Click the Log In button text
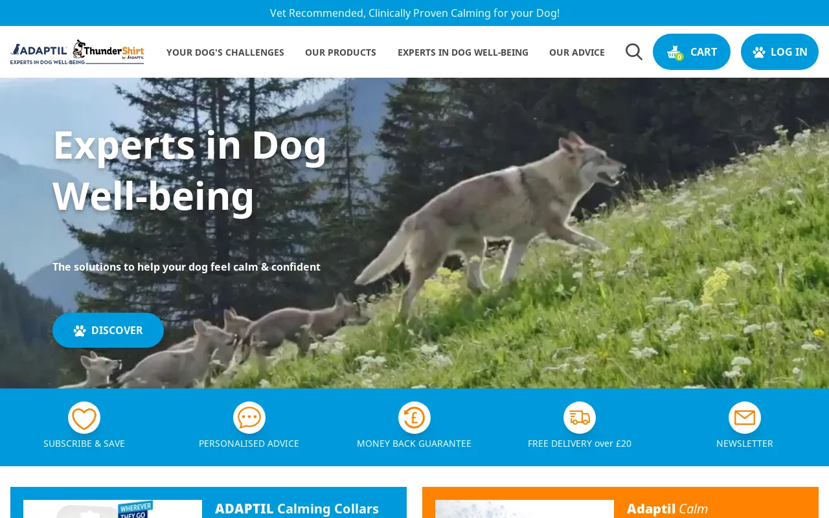This screenshot has height=518, width=829. coord(789,52)
